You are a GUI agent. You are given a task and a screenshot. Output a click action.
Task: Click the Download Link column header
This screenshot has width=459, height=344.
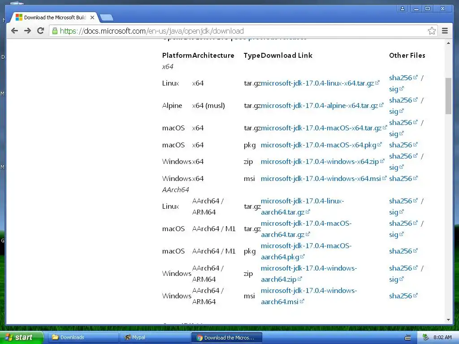tap(286, 56)
